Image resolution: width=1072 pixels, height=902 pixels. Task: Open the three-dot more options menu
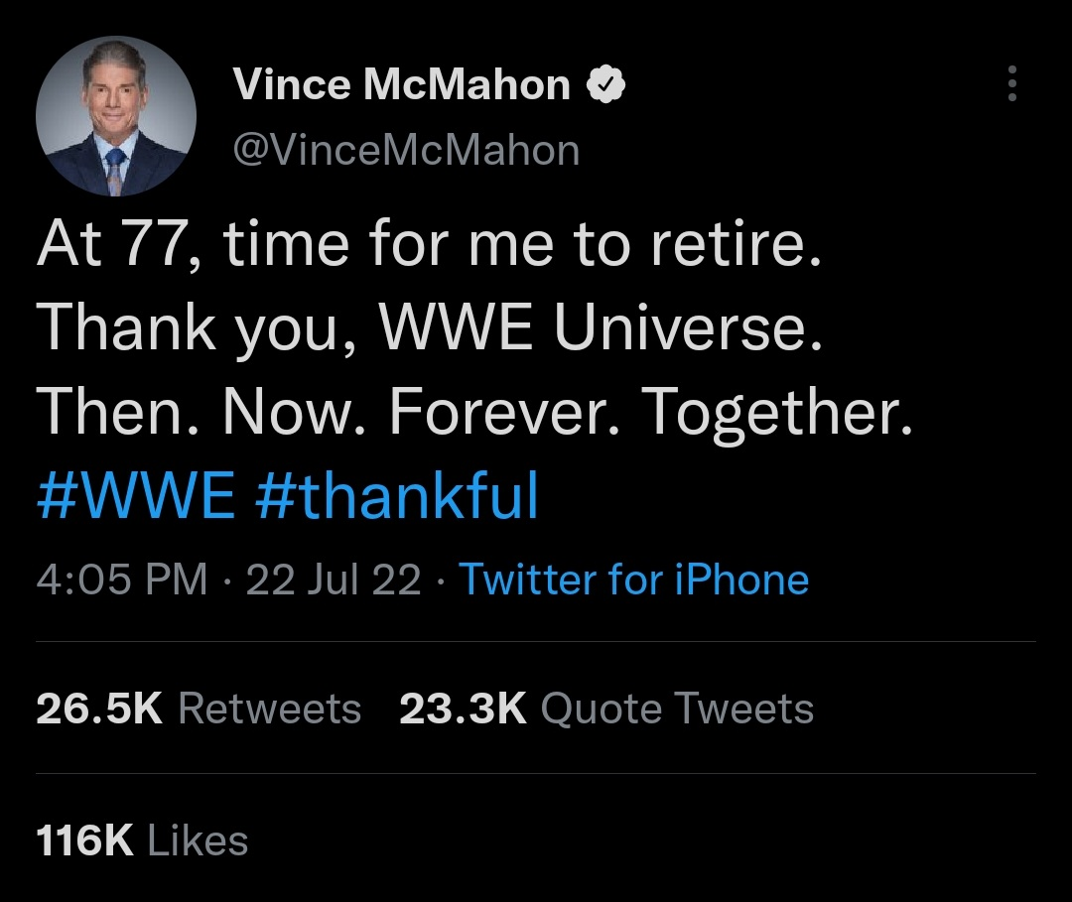(x=1011, y=84)
